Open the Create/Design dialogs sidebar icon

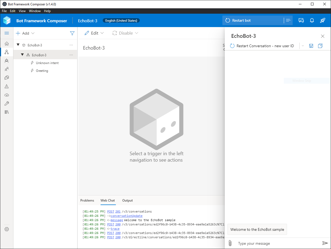tap(7, 52)
